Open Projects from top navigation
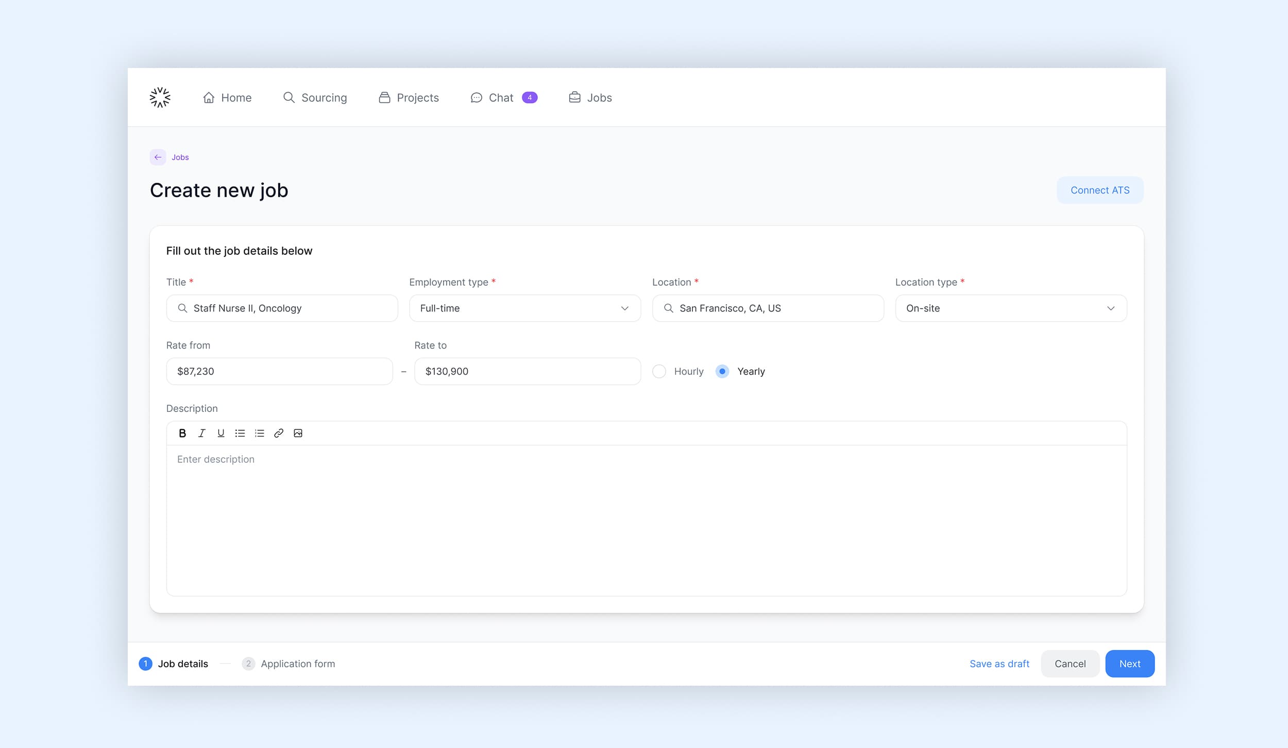Screen dimensions: 1288x748 409,97
